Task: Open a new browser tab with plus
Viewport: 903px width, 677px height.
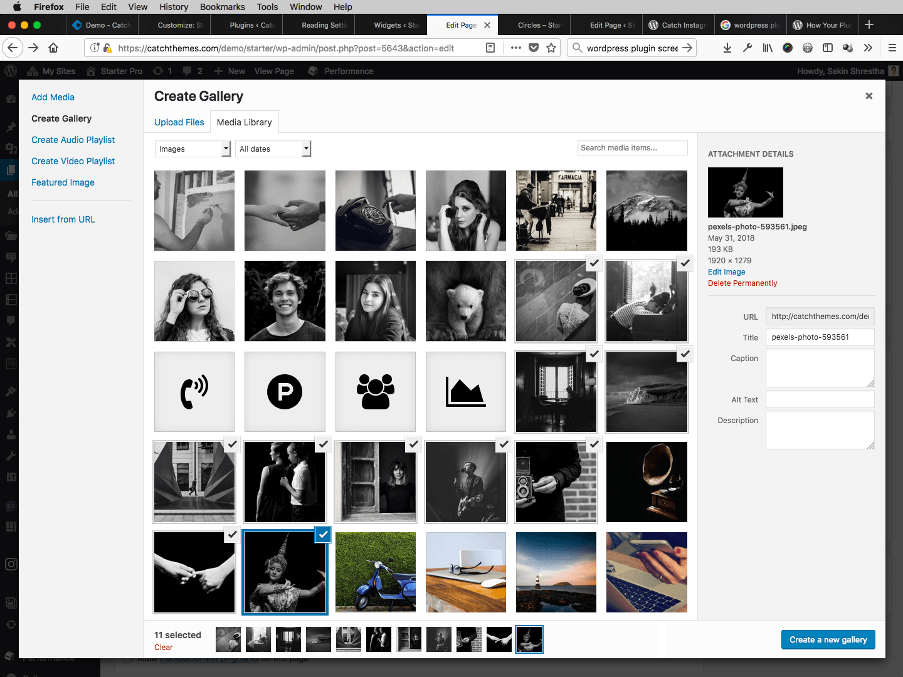Action: pyautogui.click(x=869, y=24)
